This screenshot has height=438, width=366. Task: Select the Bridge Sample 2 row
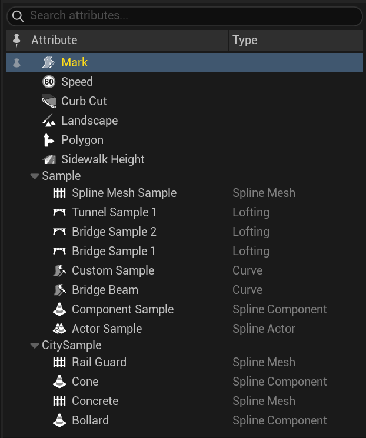pos(185,232)
